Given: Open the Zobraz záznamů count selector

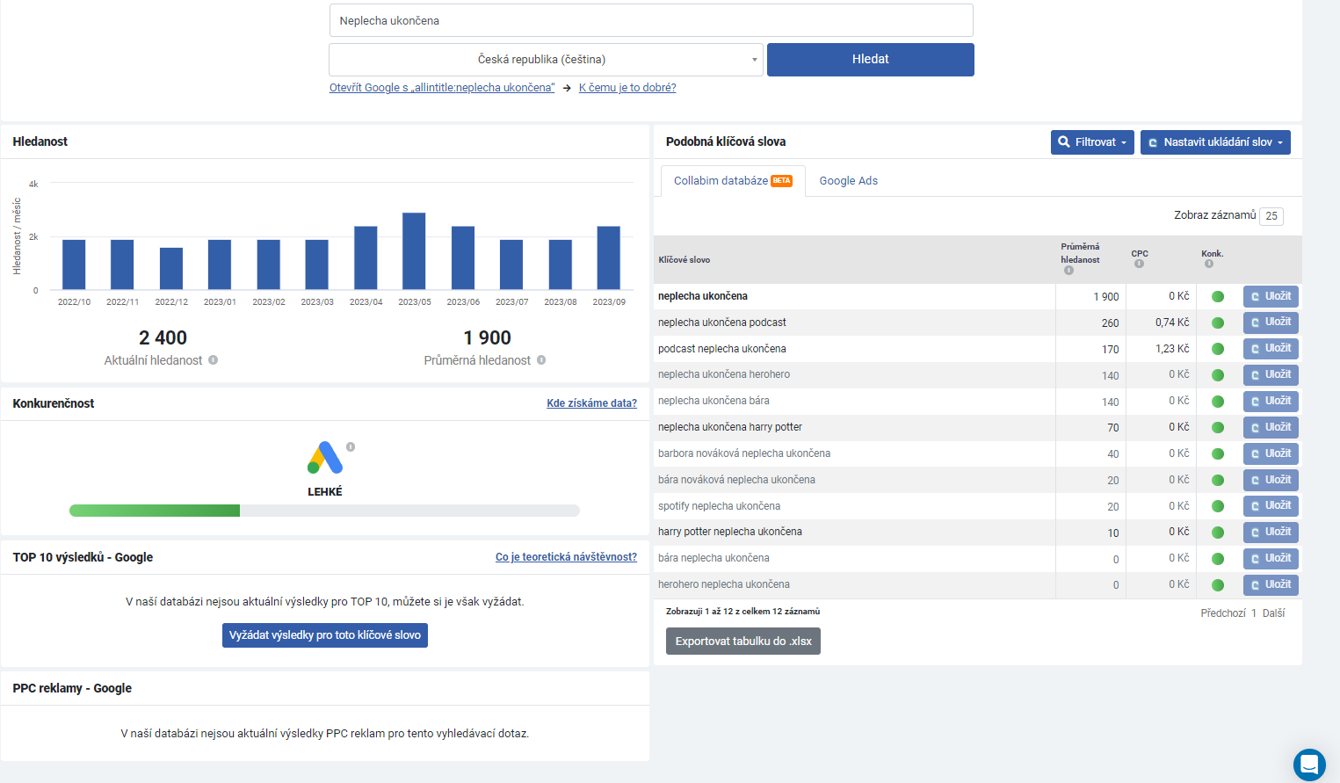Looking at the screenshot, I should click(x=1271, y=216).
